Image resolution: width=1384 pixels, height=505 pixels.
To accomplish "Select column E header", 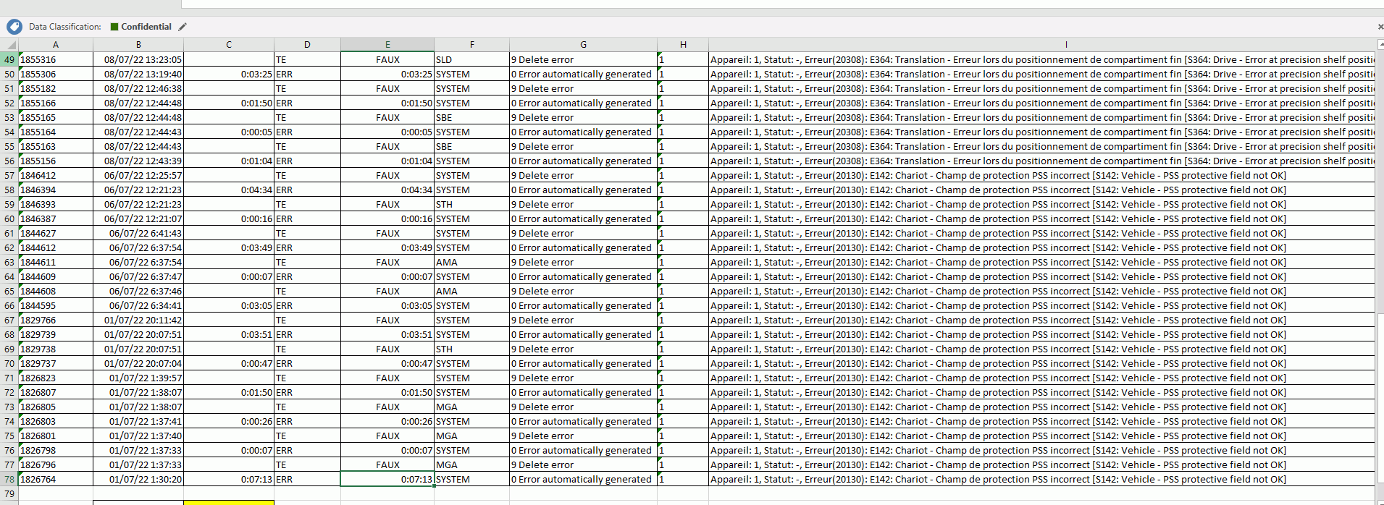I will (387, 45).
